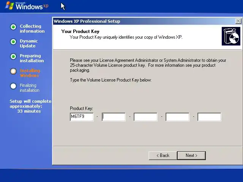Click "Type the Volume License Product Key below:"
Image resolution: width=243 pixels, height=182 pixels.
(110, 80)
